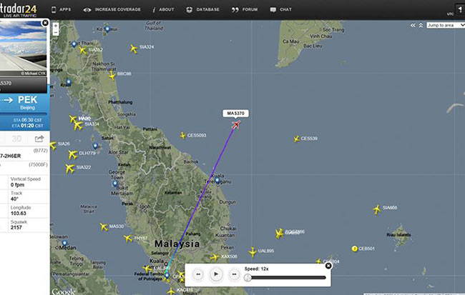The height and width of the screenshot is (295, 465).
Task: Open the Forum link
Action: tap(245, 10)
